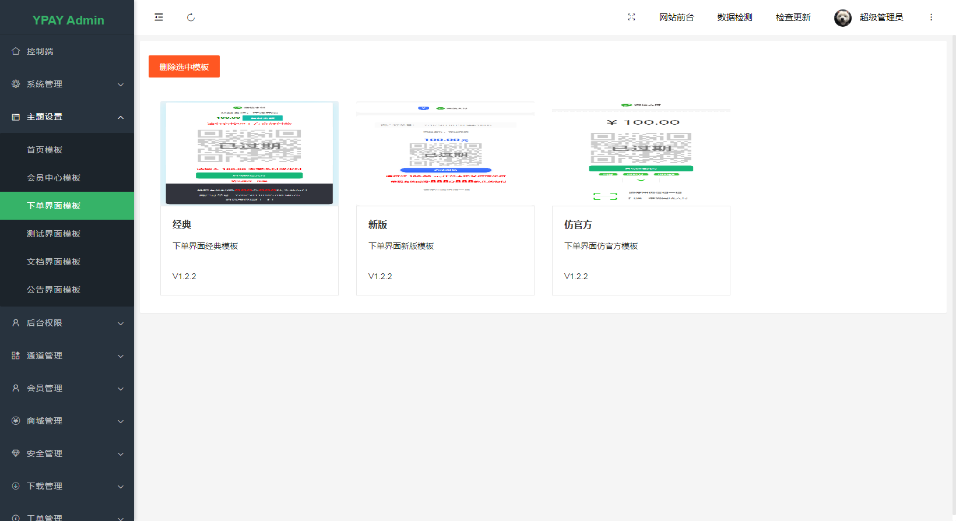This screenshot has height=521, width=956.
Task: Click the gear icon beside 系统管理
Action: pos(16,84)
